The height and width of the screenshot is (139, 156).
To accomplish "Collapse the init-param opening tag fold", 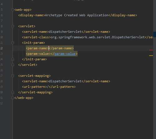I will pyautogui.click(x=12, y=43).
